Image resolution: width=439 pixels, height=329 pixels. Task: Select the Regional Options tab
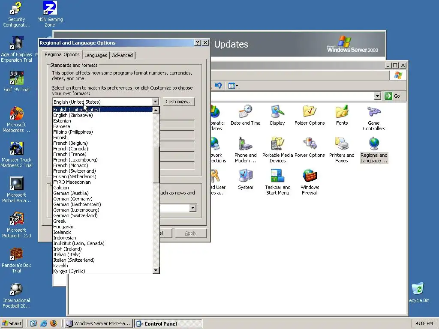62,54
